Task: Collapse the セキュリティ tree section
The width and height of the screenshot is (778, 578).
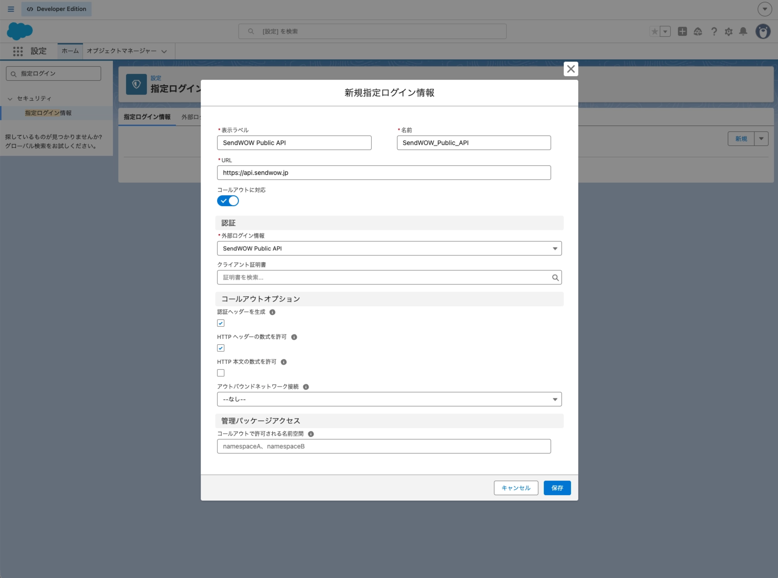Action: [x=10, y=99]
